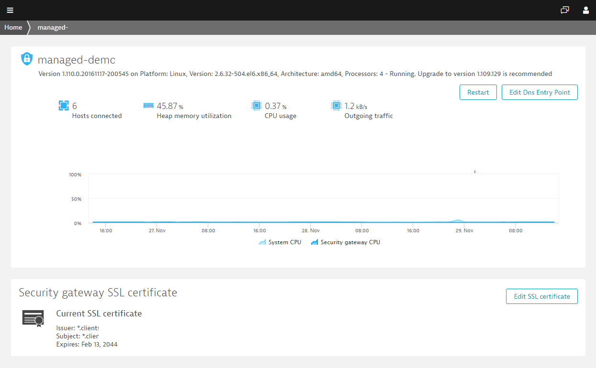Viewport: 596px width, 368px height.
Task: Click the 100% y-axis label
Action: coord(75,175)
